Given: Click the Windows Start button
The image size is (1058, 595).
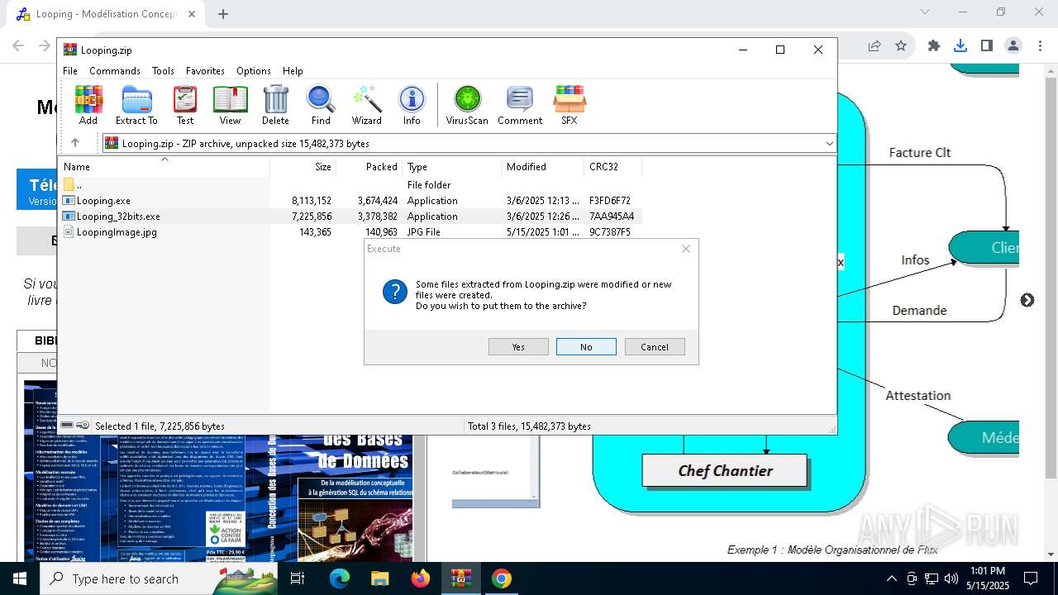Looking at the screenshot, I should [x=20, y=578].
